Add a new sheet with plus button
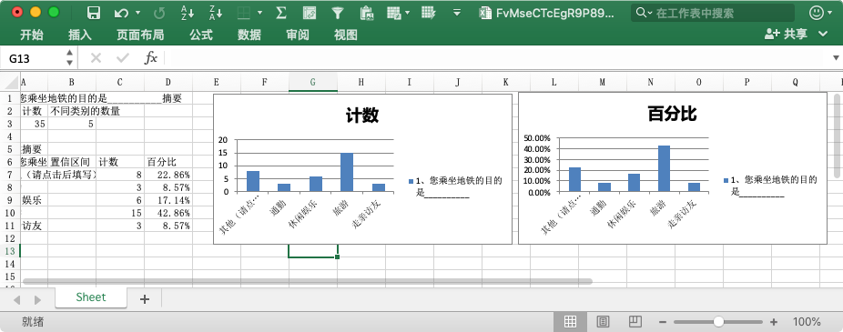The image size is (843, 332). pyautogui.click(x=144, y=299)
